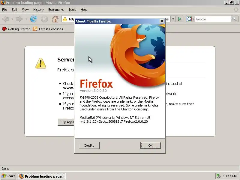The image size is (240, 180).
Task: Click the Credits button
Action: point(89,145)
